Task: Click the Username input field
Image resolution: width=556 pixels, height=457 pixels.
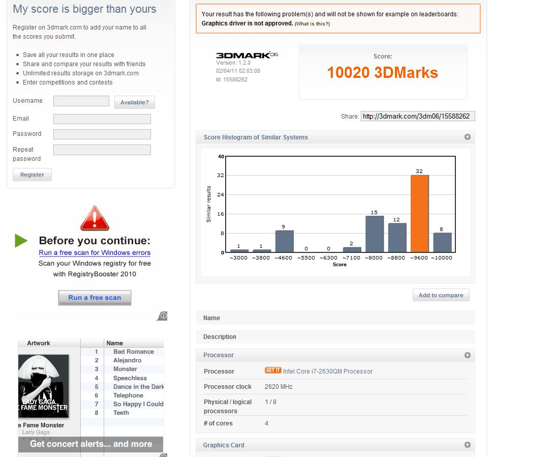Action: tap(81, 101)
